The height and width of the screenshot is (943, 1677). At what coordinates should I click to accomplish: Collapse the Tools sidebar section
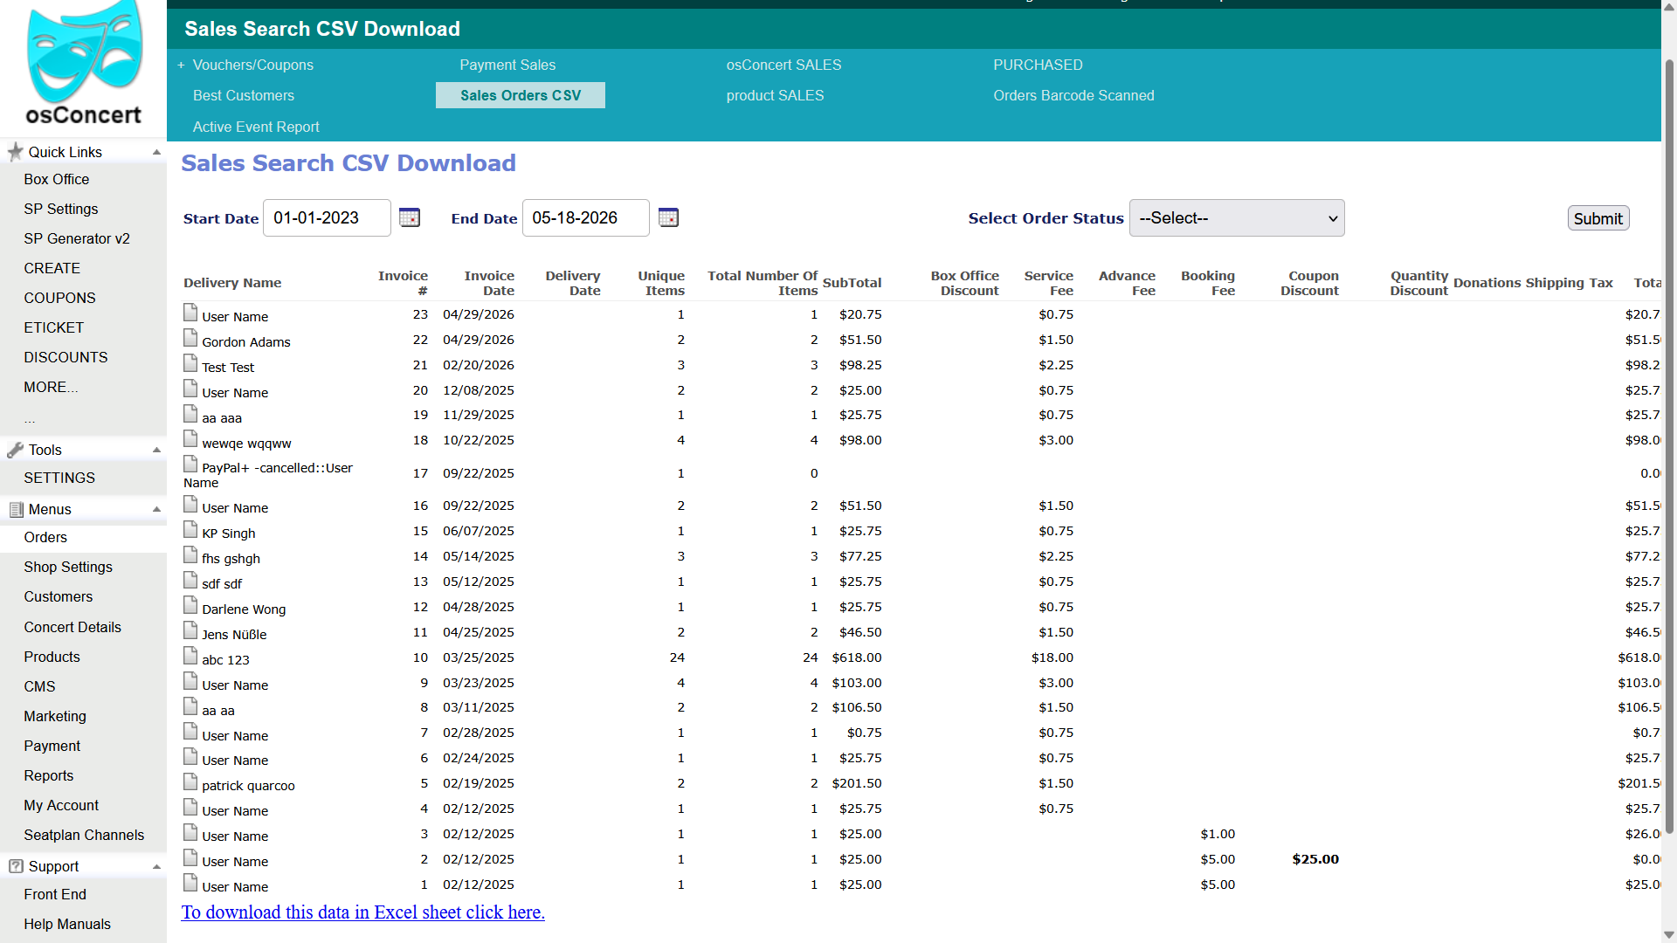tap(156, 450)
